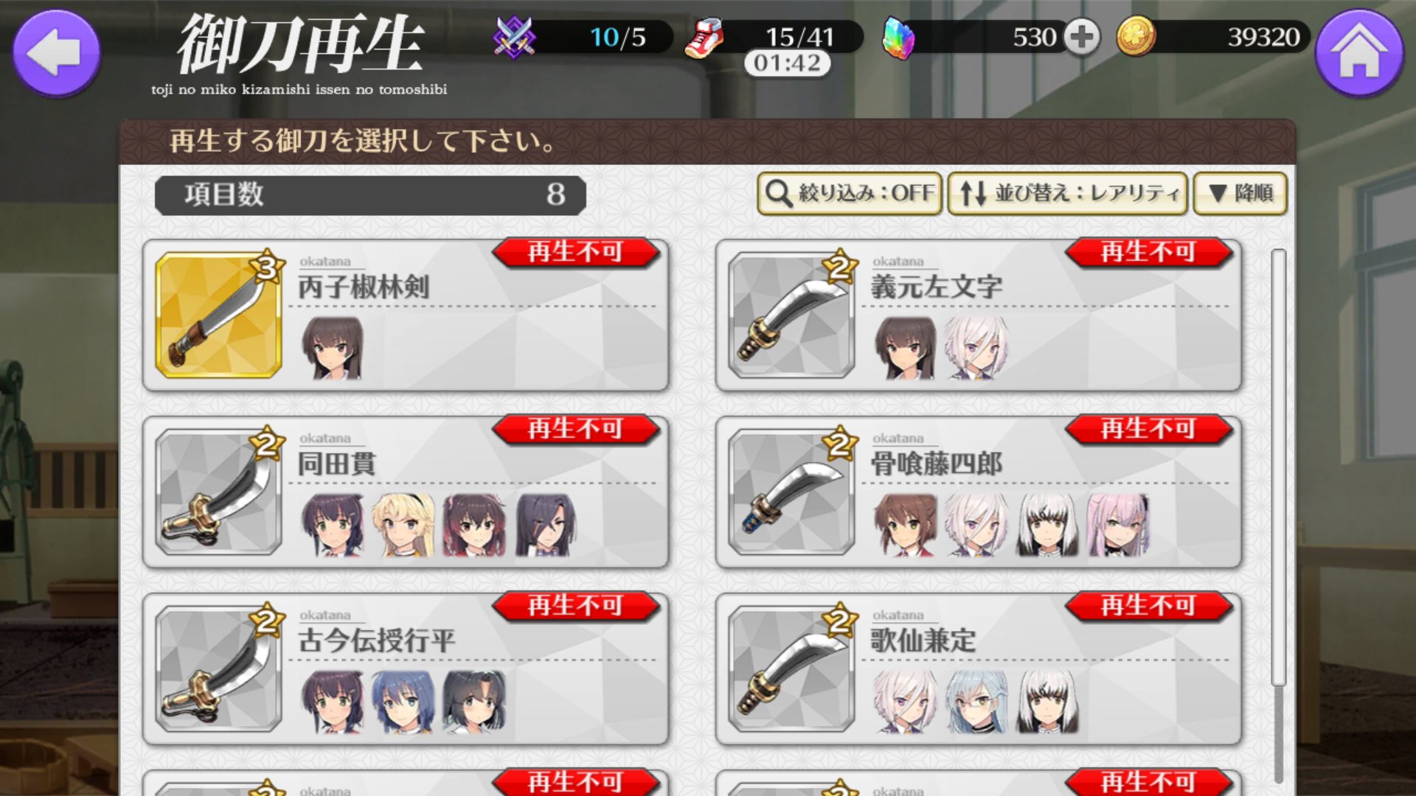Open the 並び替え:レアリティ sort dropdown
The height and width of the screenshot is (796, 1416).
1067,193
